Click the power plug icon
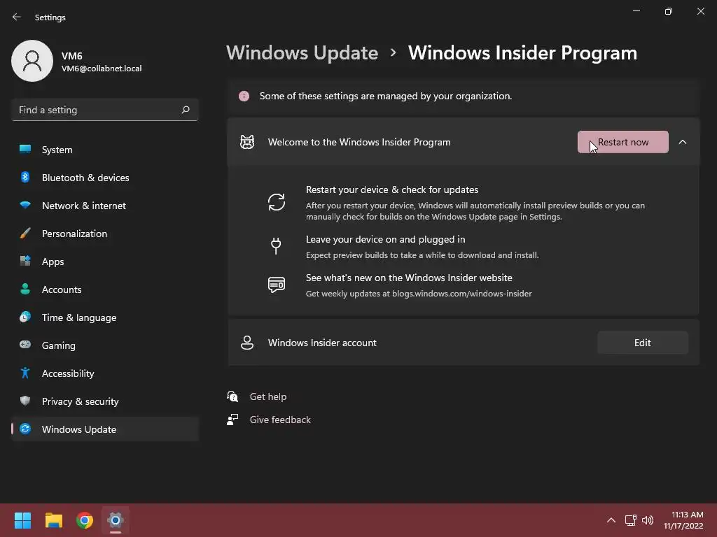 (276, 246)
